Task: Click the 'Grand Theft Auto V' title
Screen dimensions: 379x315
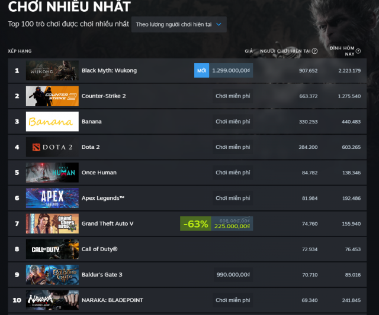Action: [107, 223]
